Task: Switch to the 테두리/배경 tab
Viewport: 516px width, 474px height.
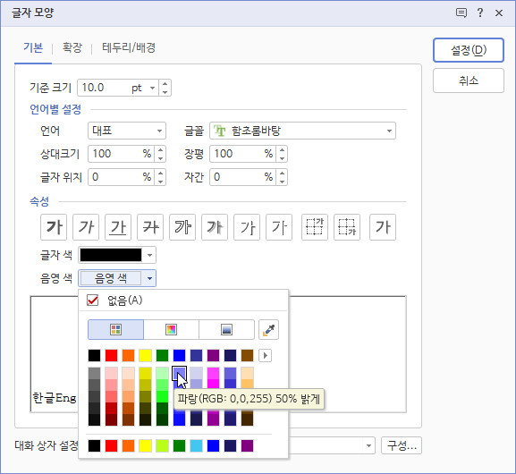Action: [129, 47]
